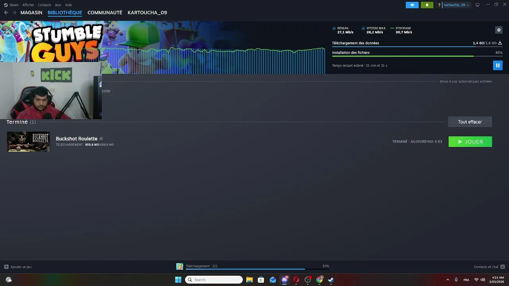509x286 pixels.
Task: Click the Buckshot Roulette title
Action: click(x=76, y=139)
